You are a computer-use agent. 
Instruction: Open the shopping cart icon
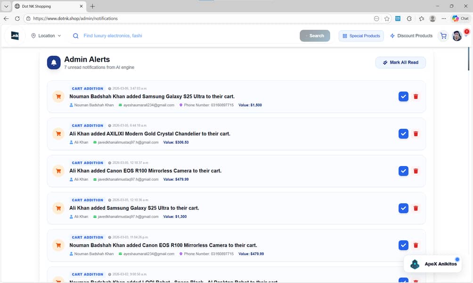point(443,36)
